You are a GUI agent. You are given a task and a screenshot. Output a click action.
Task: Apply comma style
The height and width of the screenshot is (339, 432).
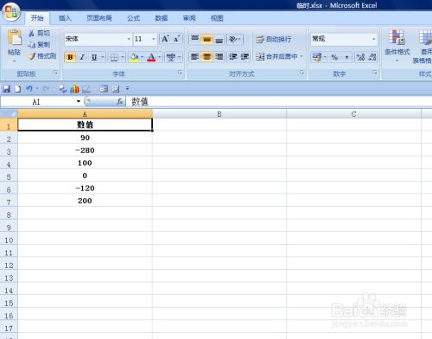click(x=346, y=57)
